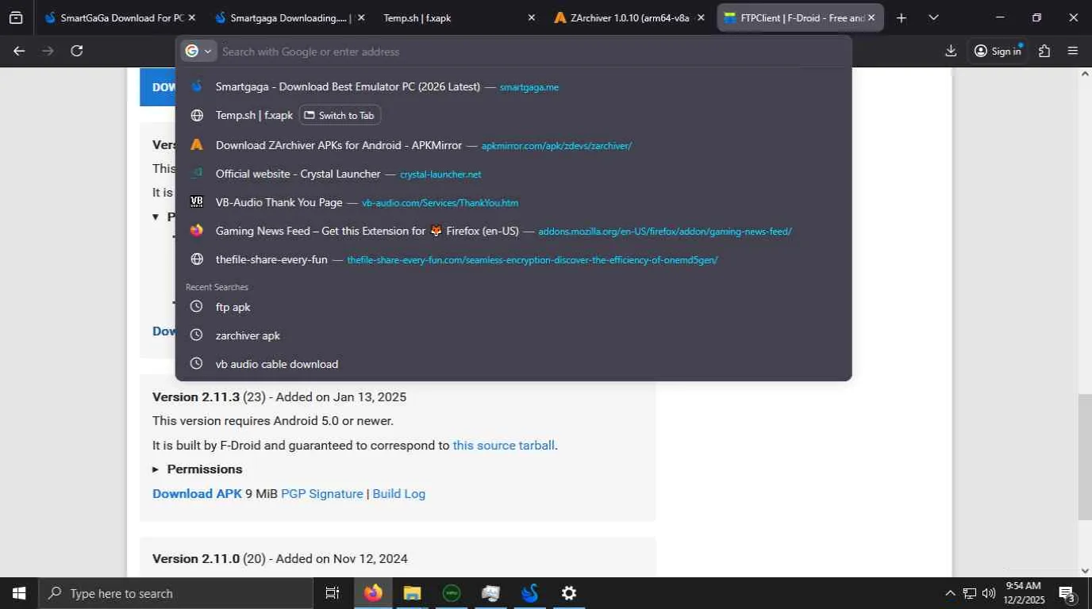The image size is (1092, 609).
Task: Expand Permissions under Version 2.11.3
Action: click(198, 469)
